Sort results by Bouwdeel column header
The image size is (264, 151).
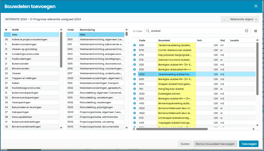(x=176, y=40)
